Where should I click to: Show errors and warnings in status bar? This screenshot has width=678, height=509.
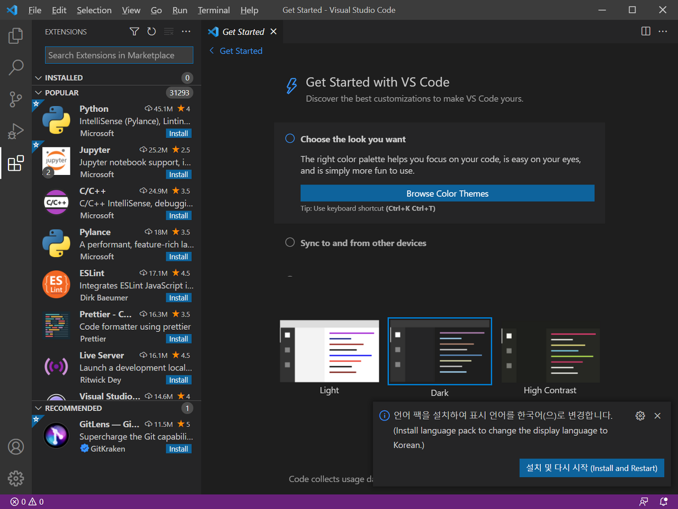(27, 502)
